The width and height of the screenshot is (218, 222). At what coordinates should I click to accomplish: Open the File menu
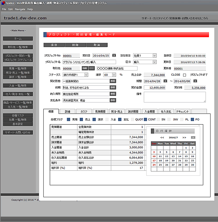coord(4,9)
